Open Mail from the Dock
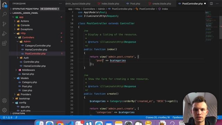The width and height of the screenshot is (222, 125). click(109, 123)
